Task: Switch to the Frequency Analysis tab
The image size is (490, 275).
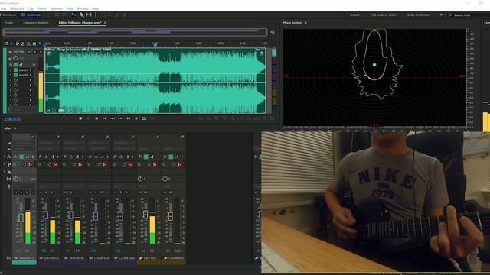Action: tap(36, 23)
